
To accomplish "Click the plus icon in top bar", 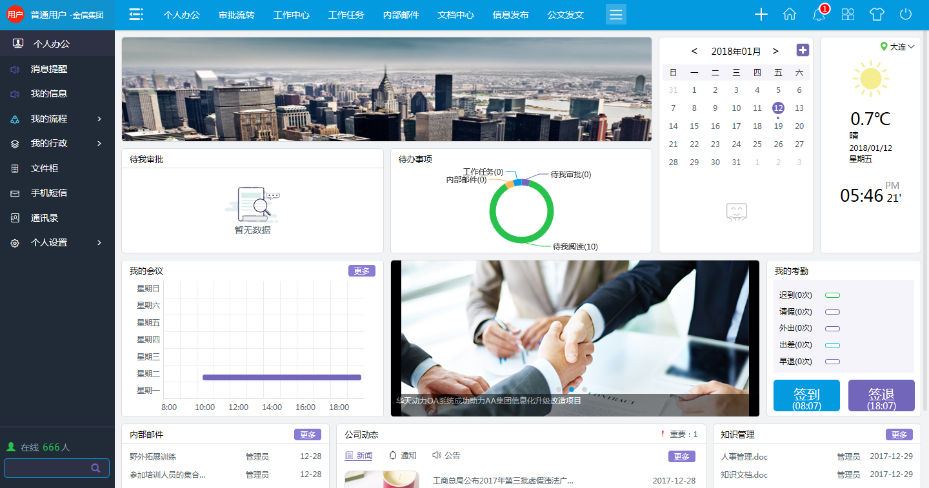I will [761, 15].
